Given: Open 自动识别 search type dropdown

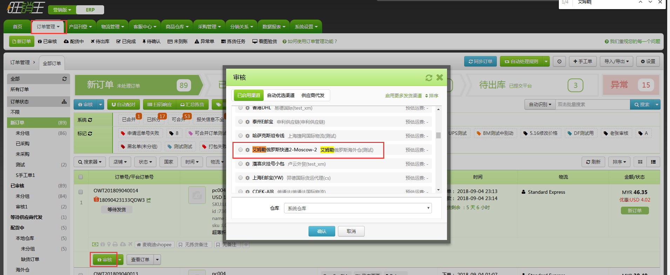Looking at the screenshot, I should click(540, 104).
